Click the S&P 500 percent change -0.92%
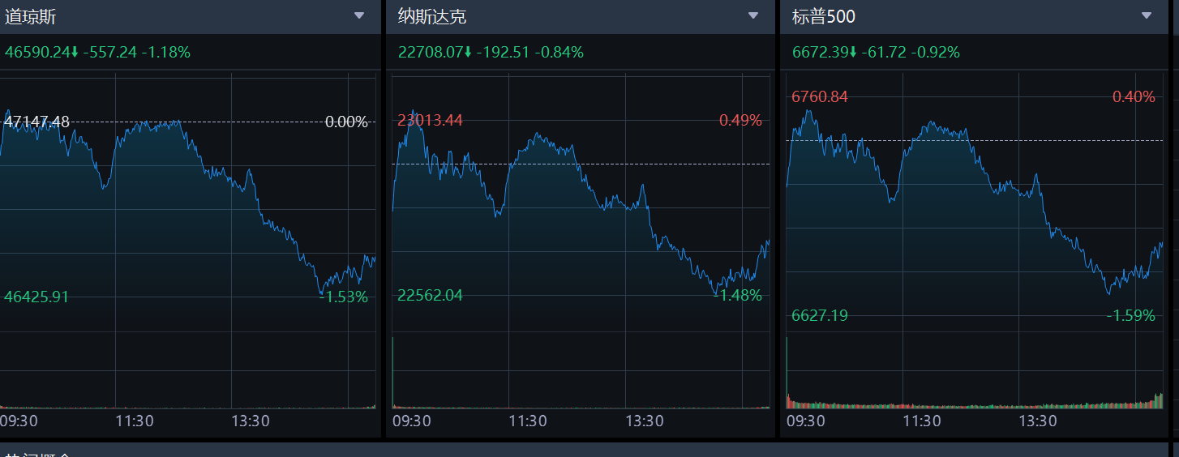Viewport: 1179px width, 457px height. pyautogui.click(x=935, y=53)
